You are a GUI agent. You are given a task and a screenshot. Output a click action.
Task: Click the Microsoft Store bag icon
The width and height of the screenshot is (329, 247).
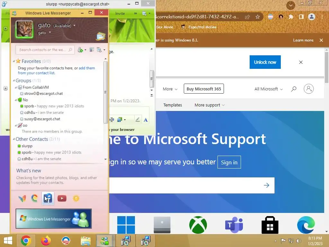click(x=270, y=225)
